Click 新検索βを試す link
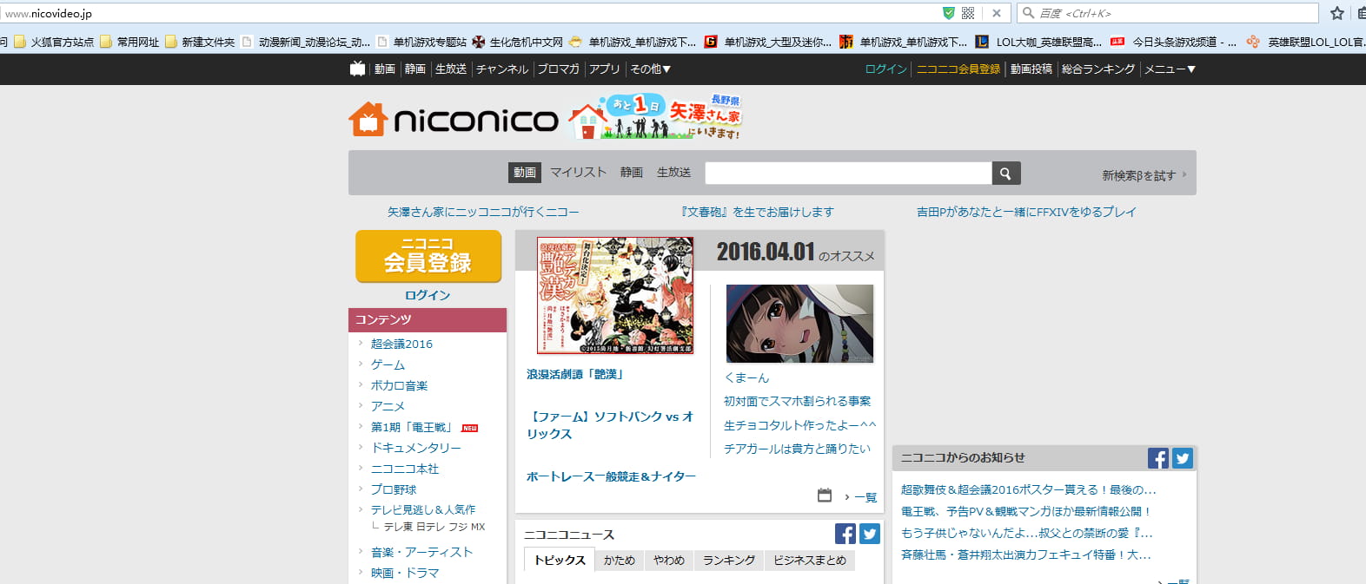 [1144, 175]
